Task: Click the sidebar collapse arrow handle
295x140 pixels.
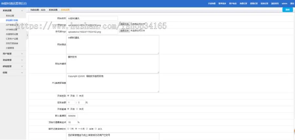Action: [27, 34]
